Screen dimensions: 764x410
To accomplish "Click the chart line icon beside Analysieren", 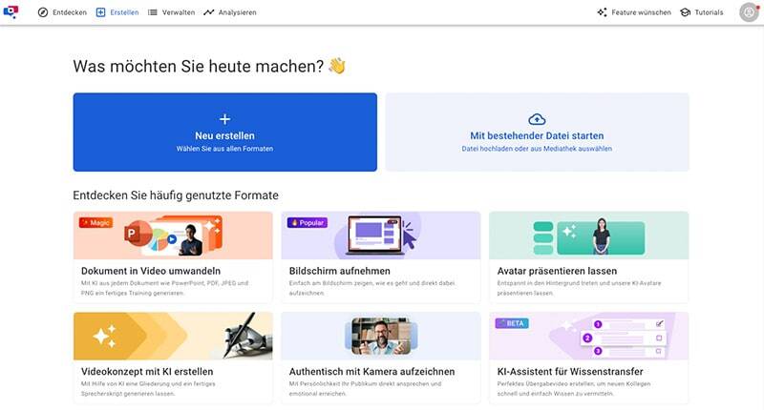I will (209, 12).
